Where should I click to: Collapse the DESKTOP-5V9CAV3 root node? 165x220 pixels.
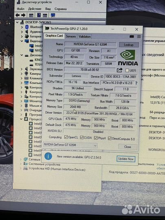[17, 22]
